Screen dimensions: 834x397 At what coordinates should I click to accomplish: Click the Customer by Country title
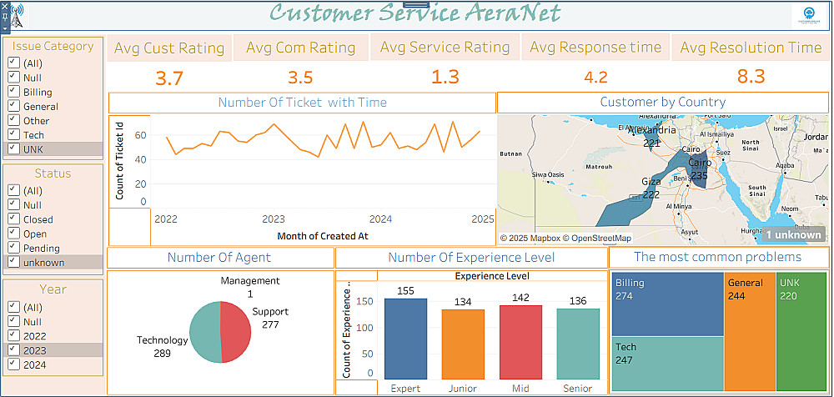click(663, 102)
